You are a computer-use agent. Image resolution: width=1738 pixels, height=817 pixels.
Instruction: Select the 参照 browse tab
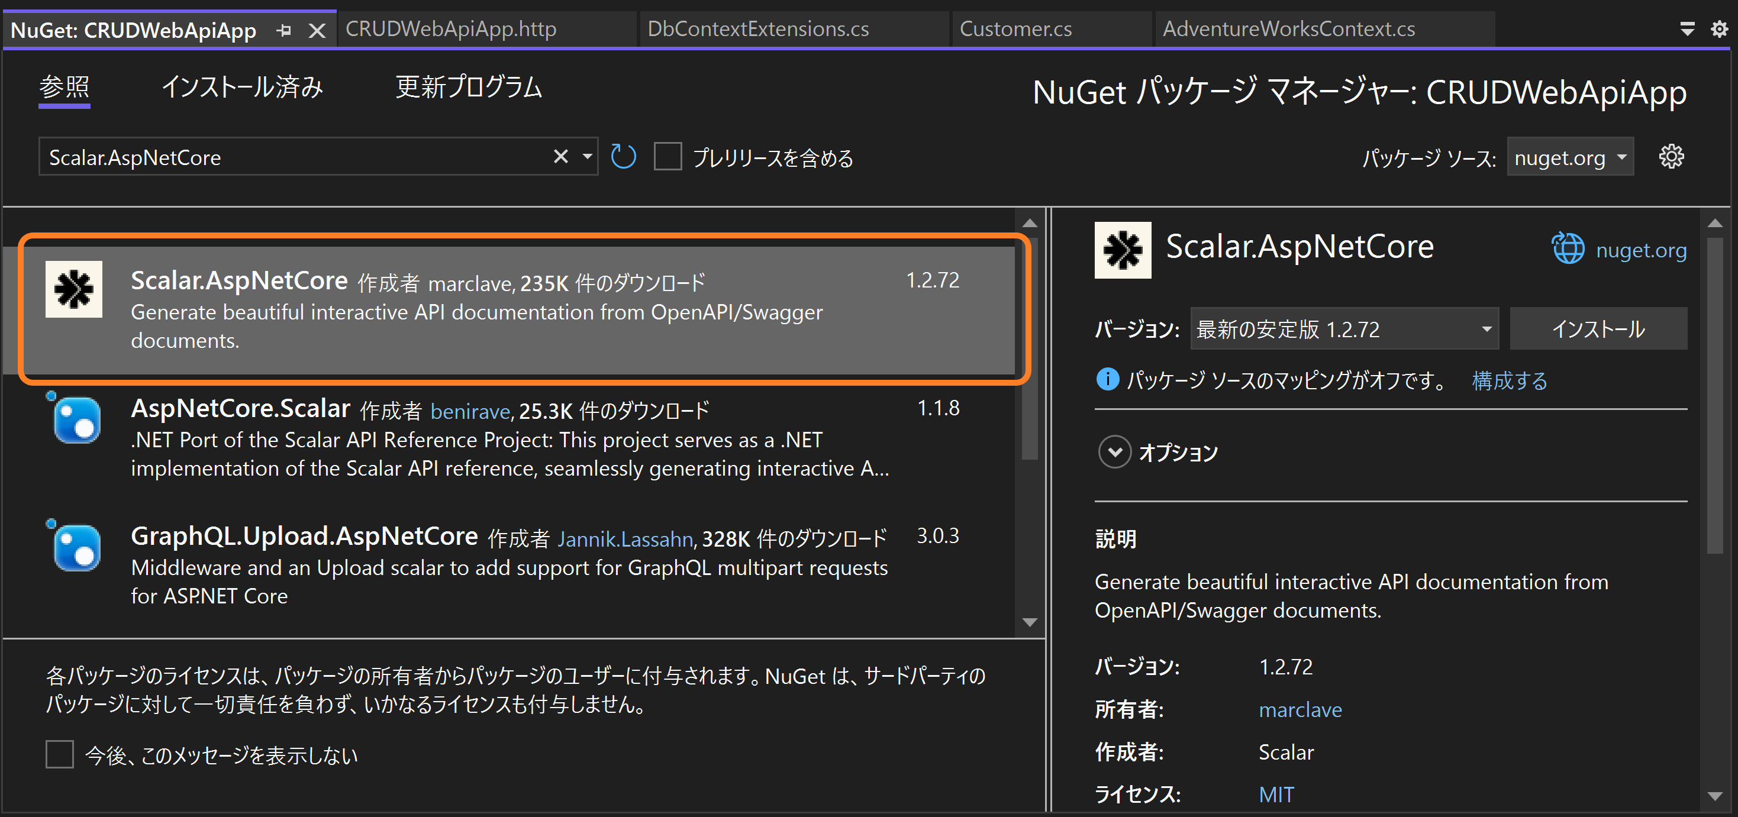[64, 87]
